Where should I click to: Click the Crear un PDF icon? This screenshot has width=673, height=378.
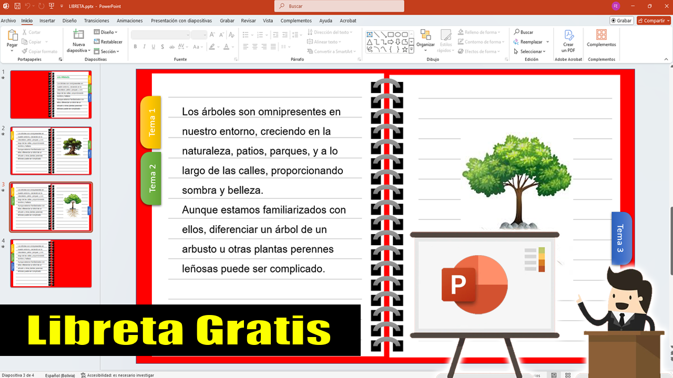pos(568,36)
